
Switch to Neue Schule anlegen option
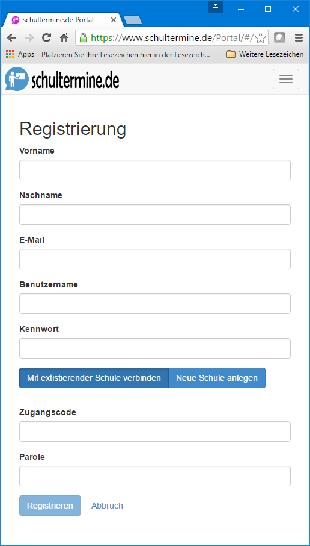point(217,378)
